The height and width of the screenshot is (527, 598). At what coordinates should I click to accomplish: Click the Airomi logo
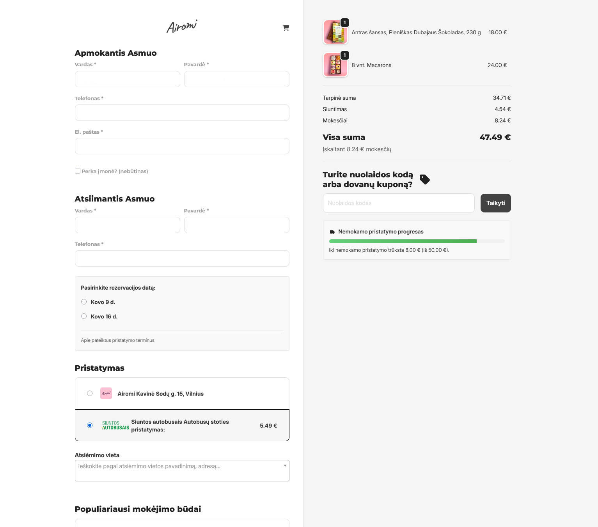coord(182,27)
